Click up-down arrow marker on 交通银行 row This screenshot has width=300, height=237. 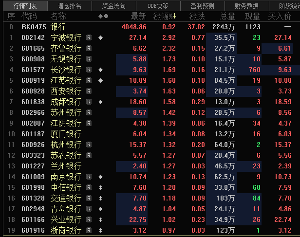(x=101, y=199)
